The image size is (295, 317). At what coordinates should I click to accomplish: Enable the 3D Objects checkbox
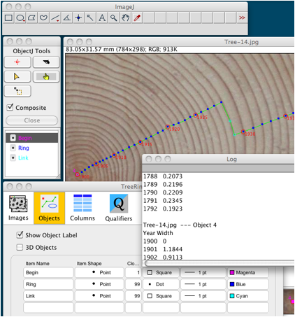(x=20, y=247)
